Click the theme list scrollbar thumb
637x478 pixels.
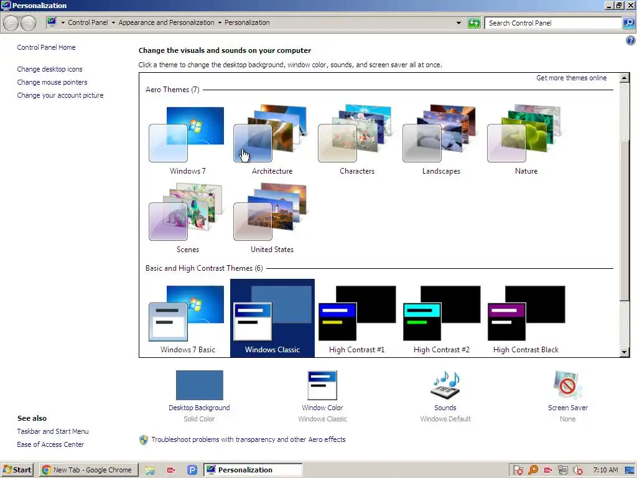tap(625, 220)
